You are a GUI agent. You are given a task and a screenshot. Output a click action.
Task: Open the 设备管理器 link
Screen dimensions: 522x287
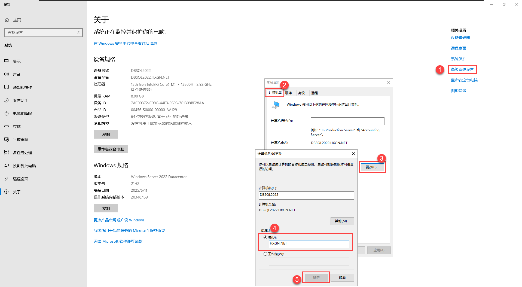coord(460,38)
